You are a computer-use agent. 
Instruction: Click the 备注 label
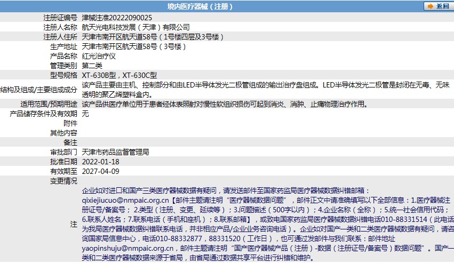(x=70, y=142)
